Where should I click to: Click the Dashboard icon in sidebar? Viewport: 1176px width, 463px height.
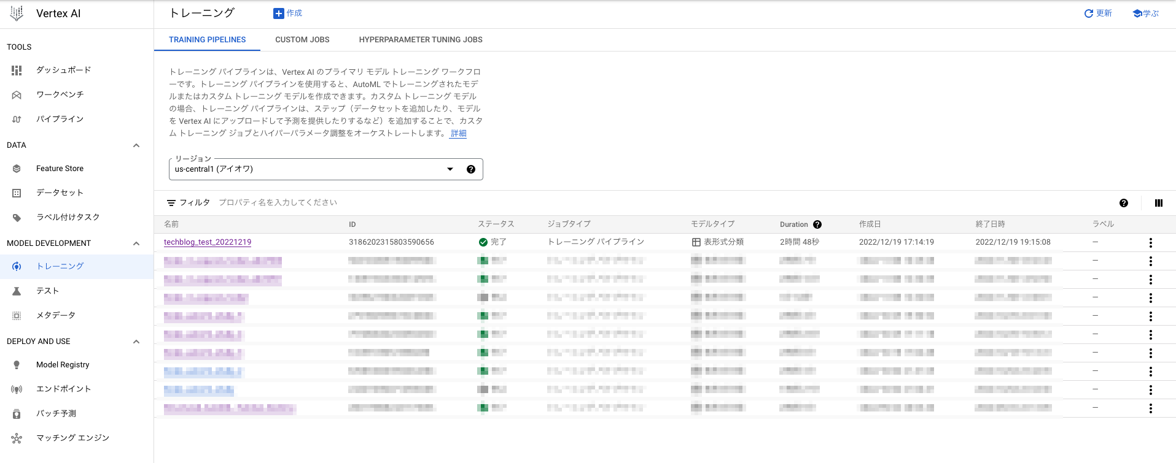[x=17, y=71]
